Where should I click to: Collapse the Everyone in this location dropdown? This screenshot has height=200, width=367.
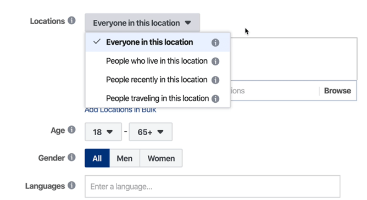click(x=142, y=23)
